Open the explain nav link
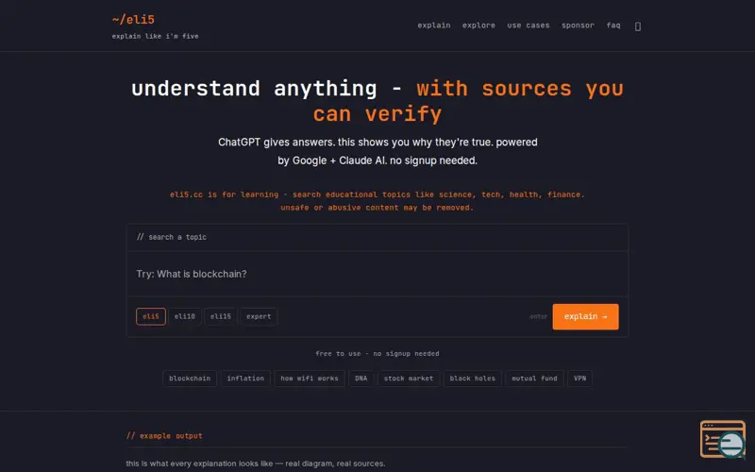Viewport: 755px width, 472px height. (434, 25)
